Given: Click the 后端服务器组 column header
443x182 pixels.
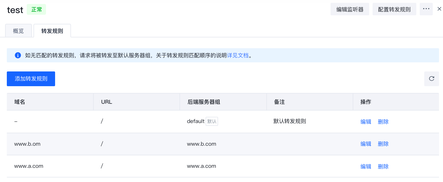Looking at the screenshot, I should tap(223, 102).
